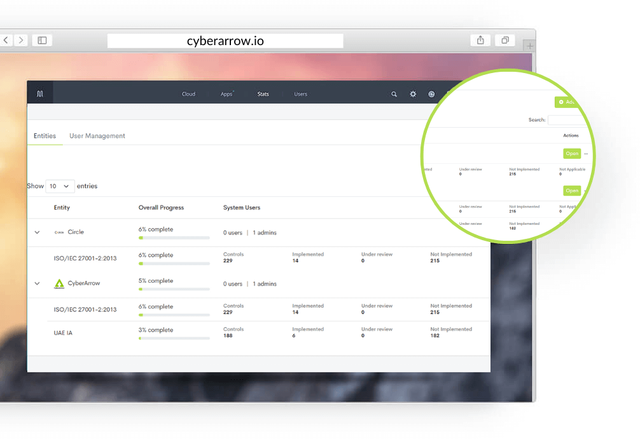Open the Cloud menu item
This screenshot has width=640, height=439.
tap(188, 94)
